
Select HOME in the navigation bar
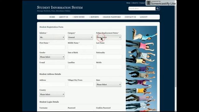[52, 17]
